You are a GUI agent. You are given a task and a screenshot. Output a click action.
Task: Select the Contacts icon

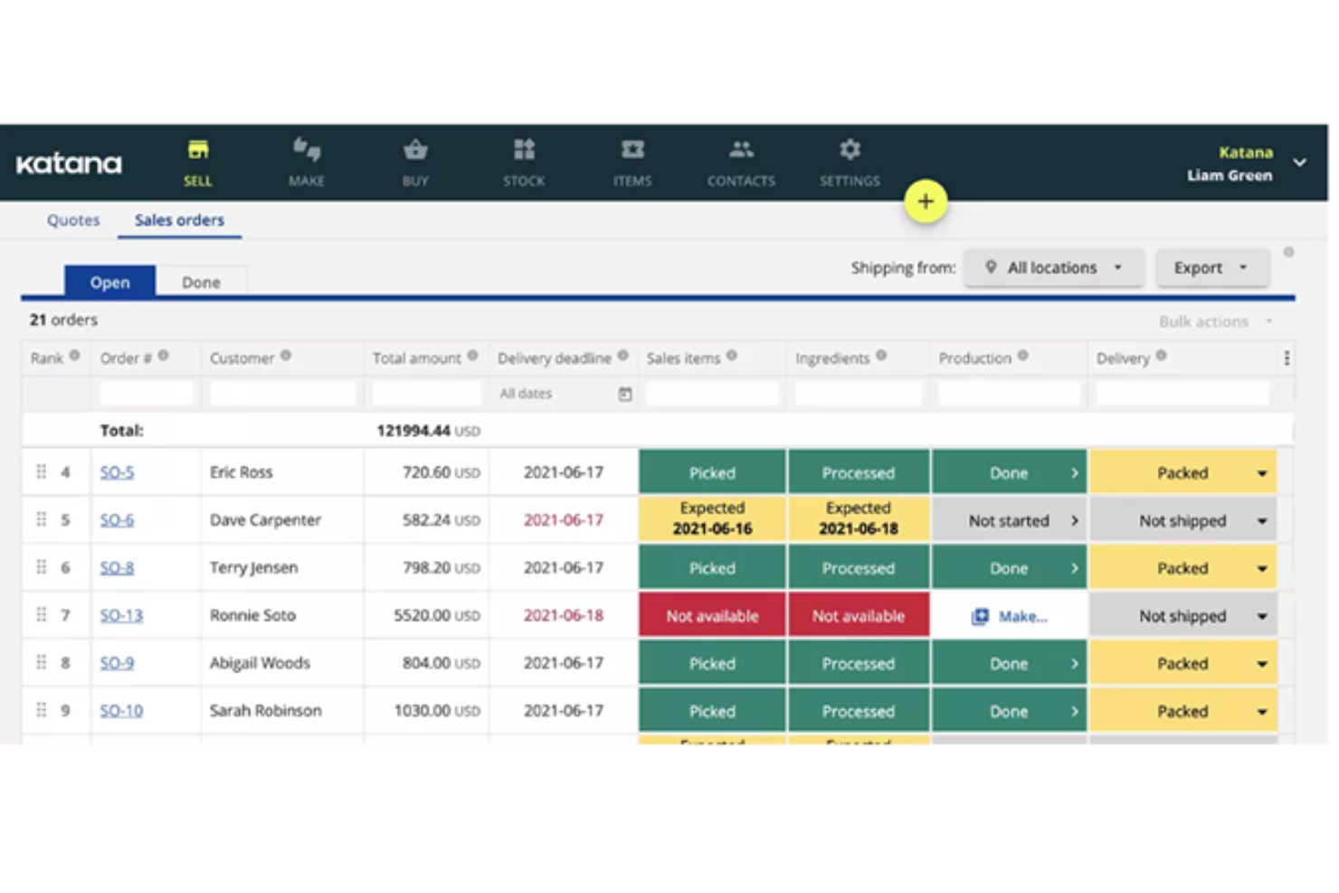point(740,163)
